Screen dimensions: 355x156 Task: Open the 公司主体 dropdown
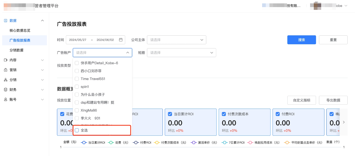(177, 40)
